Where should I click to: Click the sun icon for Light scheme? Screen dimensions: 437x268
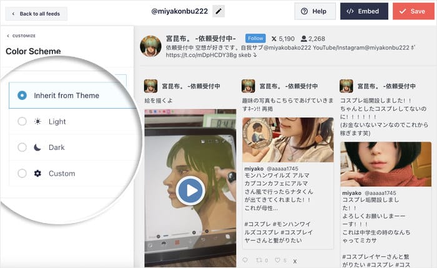pyautogui.click(x=38, y=122)
